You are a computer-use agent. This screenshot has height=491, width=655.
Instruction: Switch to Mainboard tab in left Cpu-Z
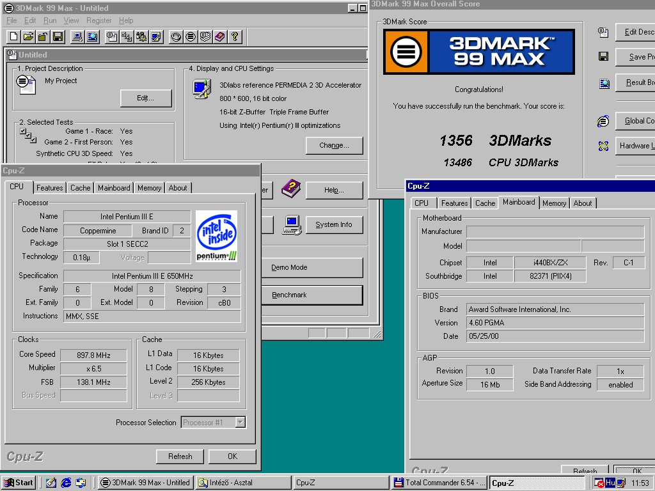(114, 188)
